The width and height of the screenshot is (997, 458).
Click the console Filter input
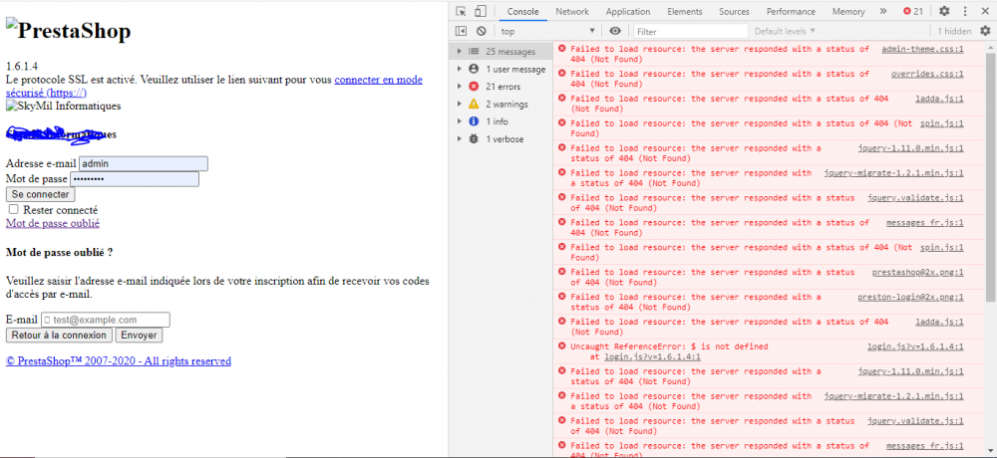[691, 31]
